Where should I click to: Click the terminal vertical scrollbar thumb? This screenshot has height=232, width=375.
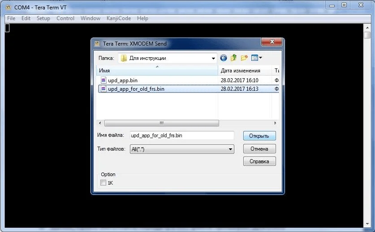[367, 35]
